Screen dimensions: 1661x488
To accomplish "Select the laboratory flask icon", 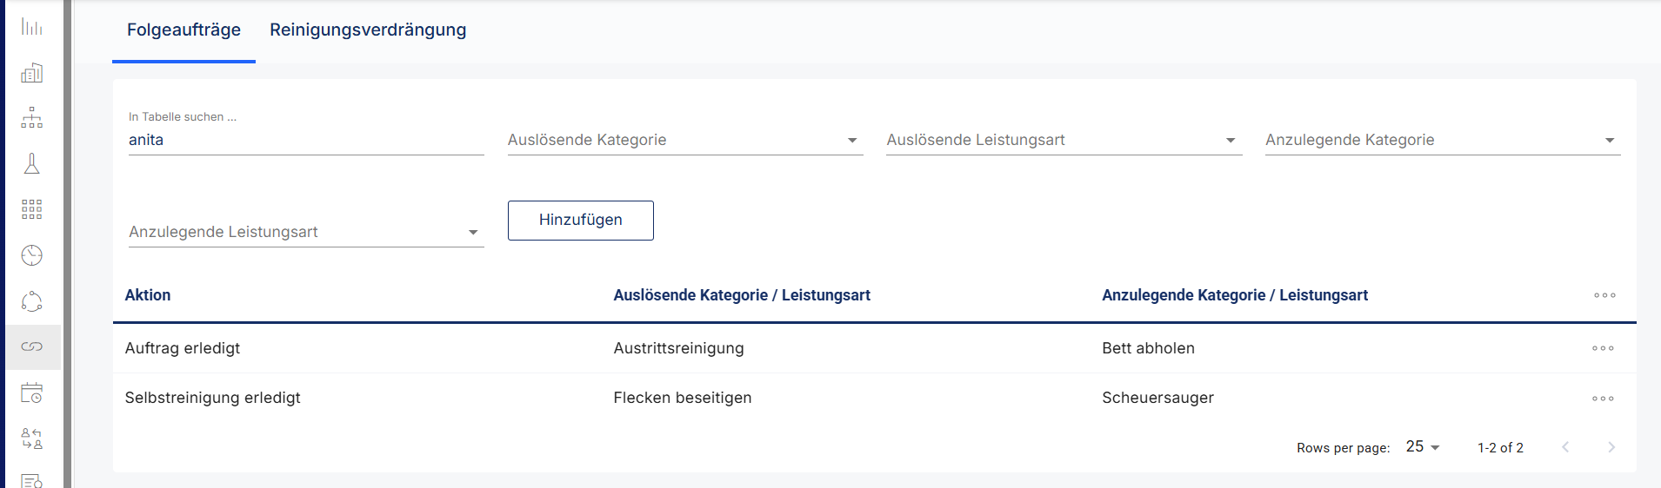I will point(32,163).
